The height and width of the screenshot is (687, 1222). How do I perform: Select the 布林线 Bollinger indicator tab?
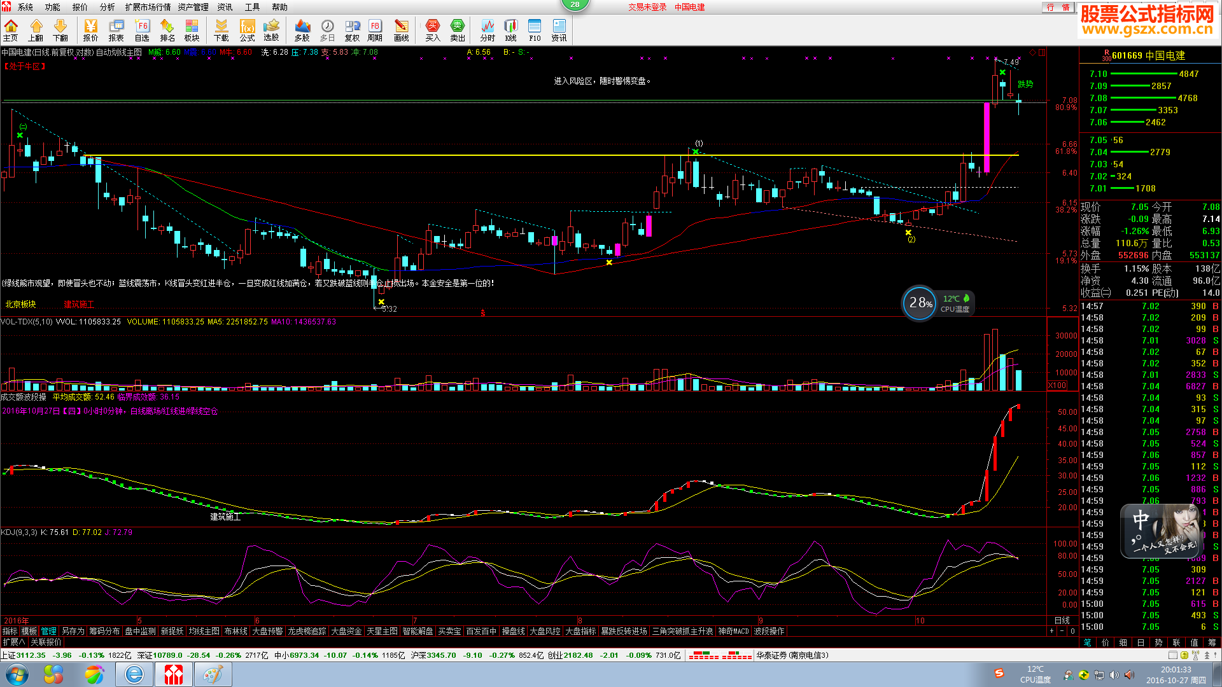(235, 631)
